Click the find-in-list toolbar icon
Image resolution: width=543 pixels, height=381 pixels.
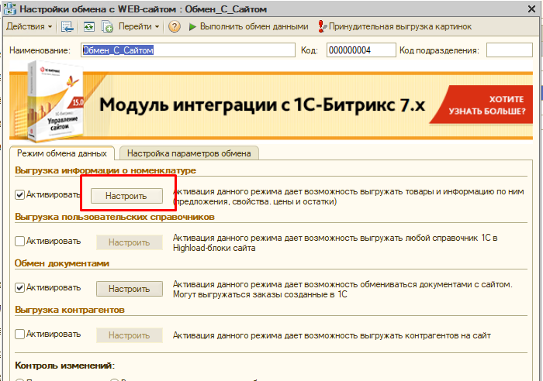[x=67, y=26]
